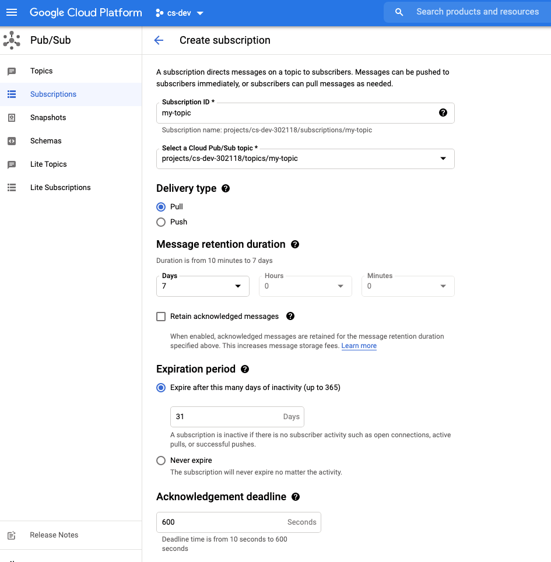551x562 pixels.
Task: Click the Release Notes icon
Action: click(x=12, y=535)
